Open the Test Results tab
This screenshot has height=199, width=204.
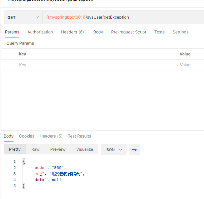79,136
